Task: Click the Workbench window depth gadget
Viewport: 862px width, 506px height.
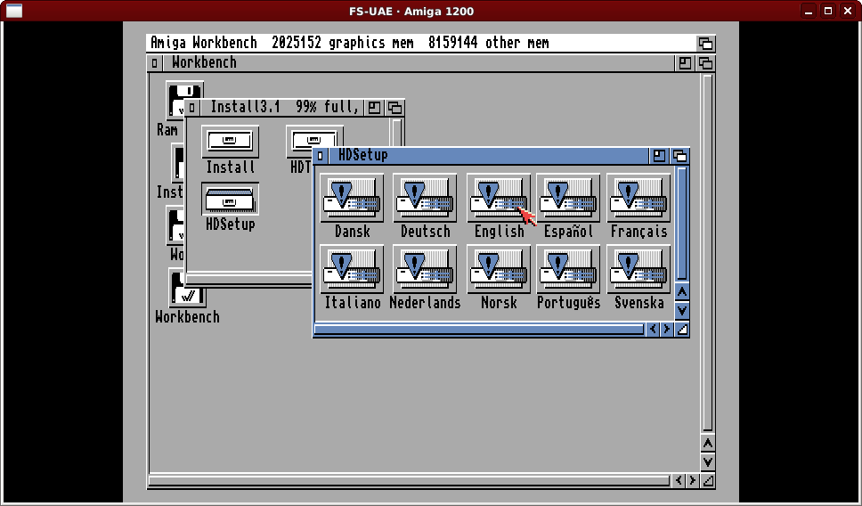Action: point(706,63)
